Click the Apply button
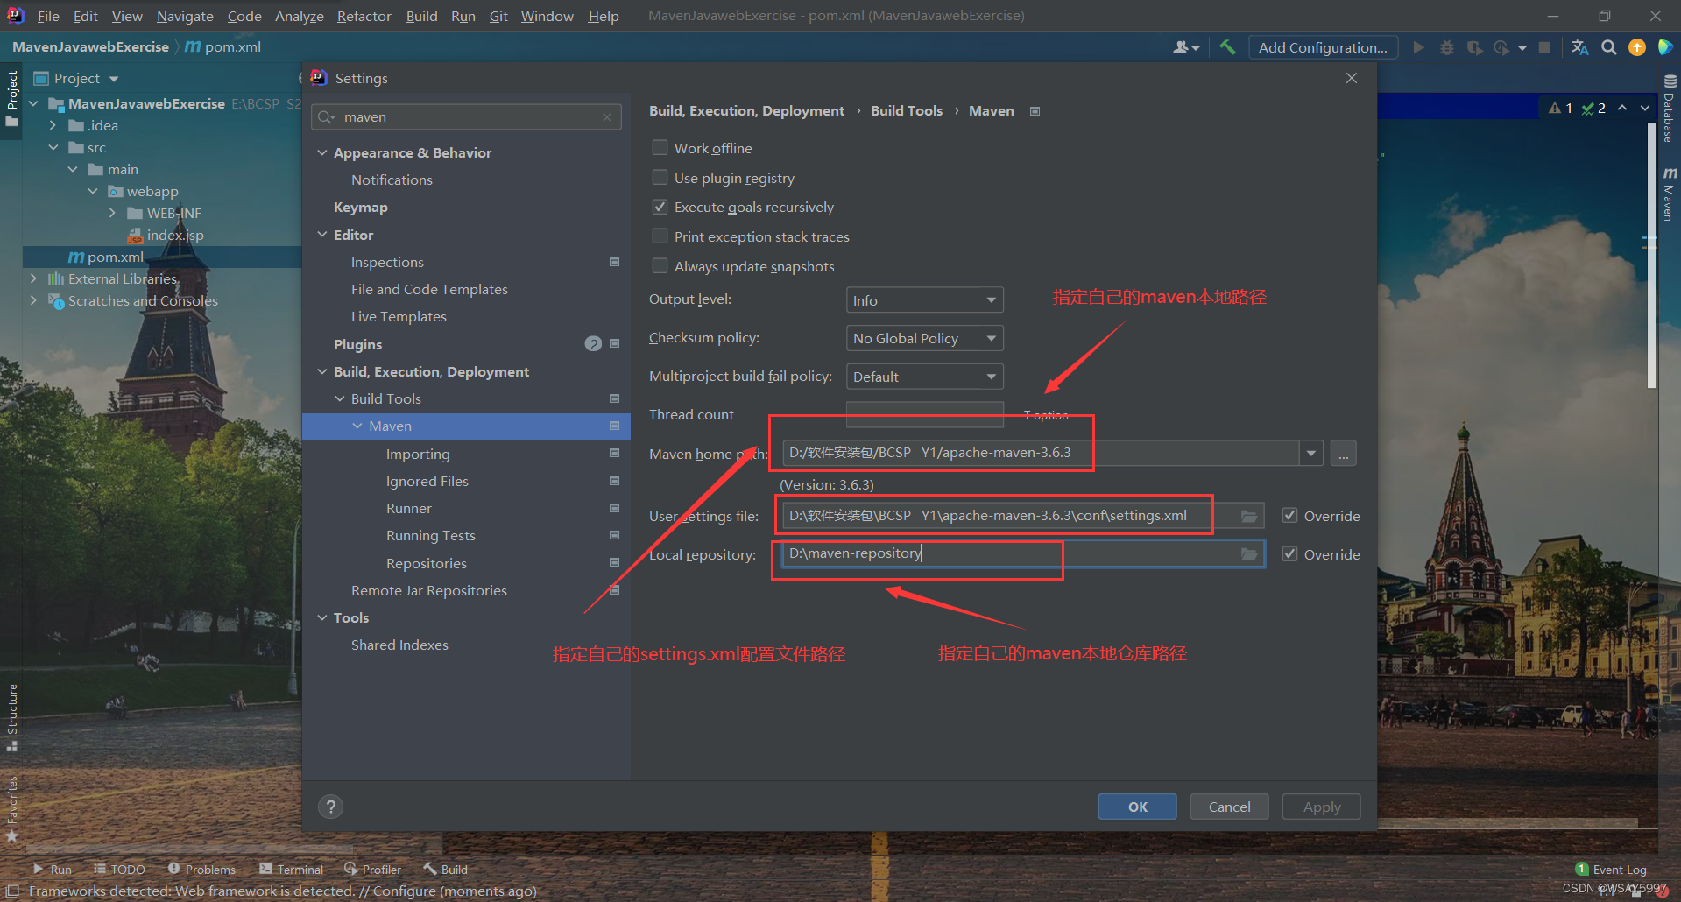The image size is (1681, 902). 1321,807
